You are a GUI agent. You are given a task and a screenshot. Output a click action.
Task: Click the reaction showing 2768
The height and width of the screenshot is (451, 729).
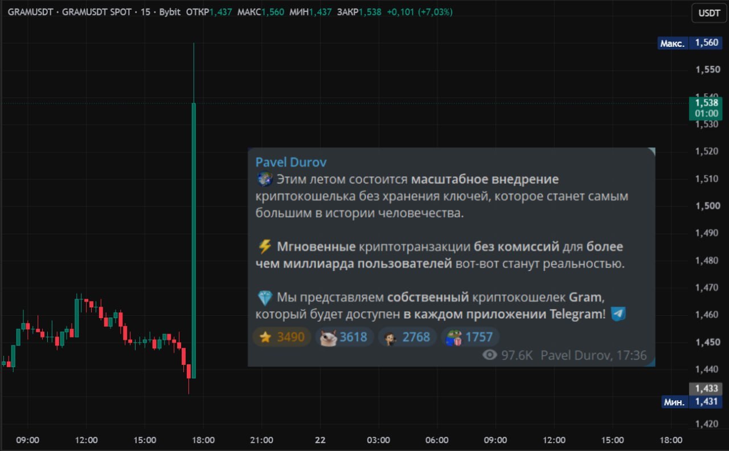(407, 337)
